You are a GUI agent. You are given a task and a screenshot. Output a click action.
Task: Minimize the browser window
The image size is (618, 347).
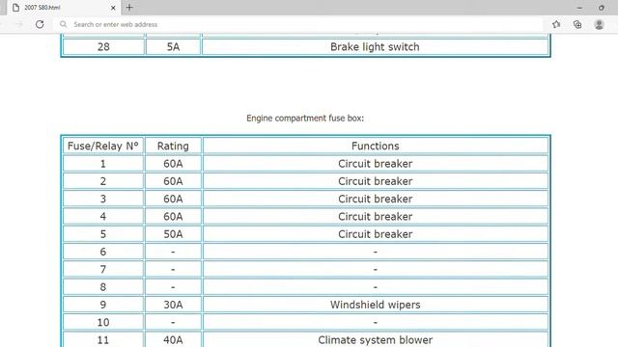click(x=579, y=8)
